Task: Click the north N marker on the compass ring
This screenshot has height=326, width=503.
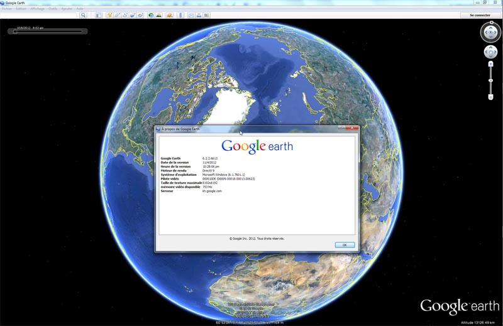Action: tap(492, 23)
